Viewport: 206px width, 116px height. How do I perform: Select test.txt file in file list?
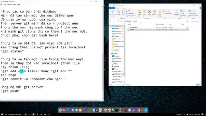(158, 30)
